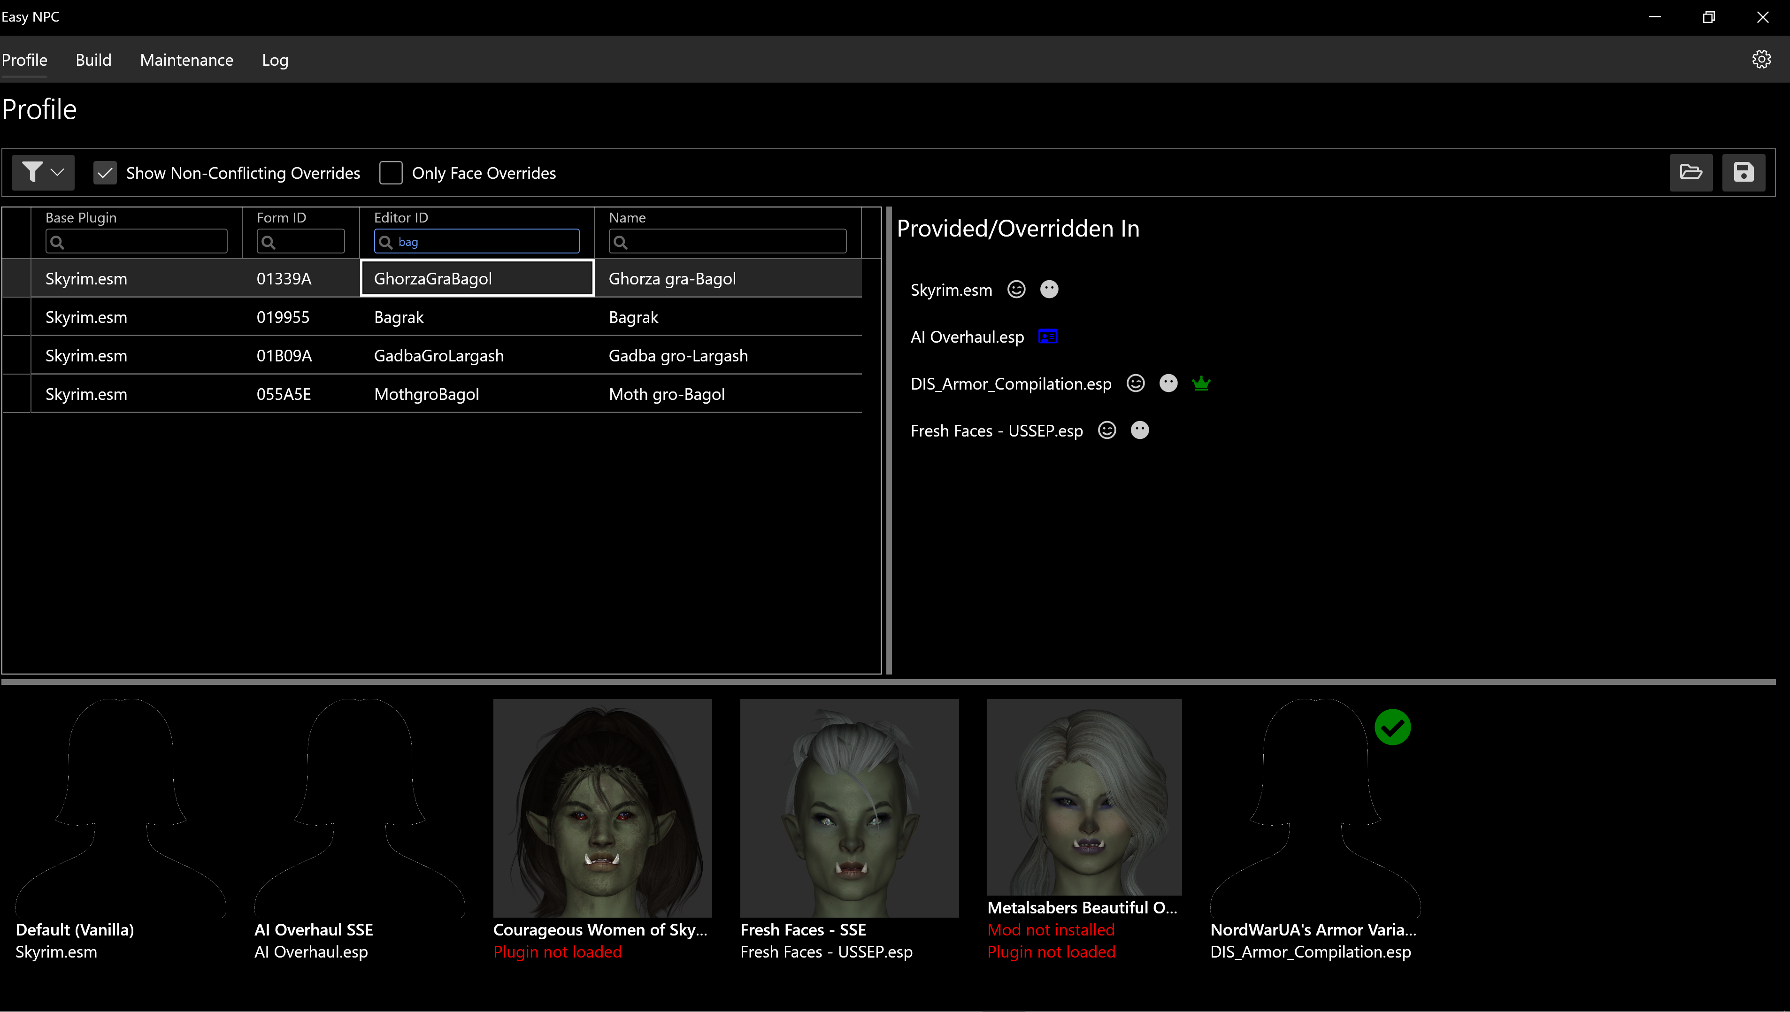The width and height of the screenshot is (1790, 1012).
Task: Uncheck Show Non-Conflicting Overrides
Action: (105, 173)
